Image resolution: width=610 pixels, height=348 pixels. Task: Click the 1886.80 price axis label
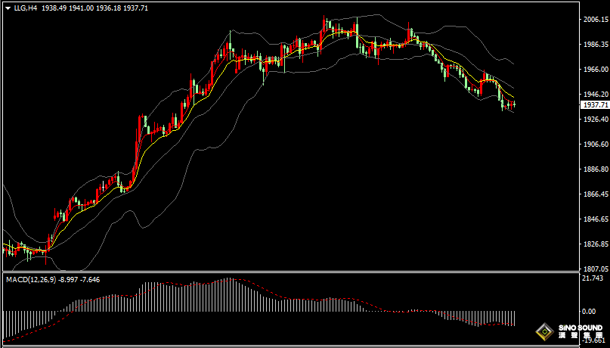click(594, 169)
